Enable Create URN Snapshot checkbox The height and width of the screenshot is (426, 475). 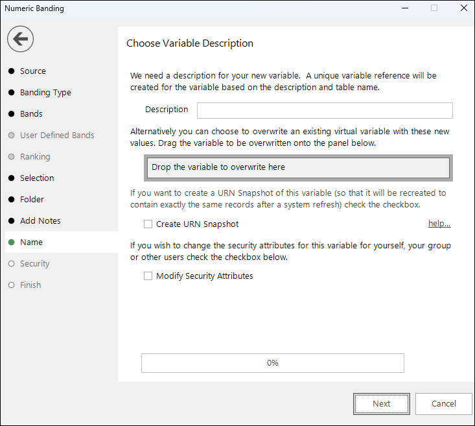click(x=148, y=224)
